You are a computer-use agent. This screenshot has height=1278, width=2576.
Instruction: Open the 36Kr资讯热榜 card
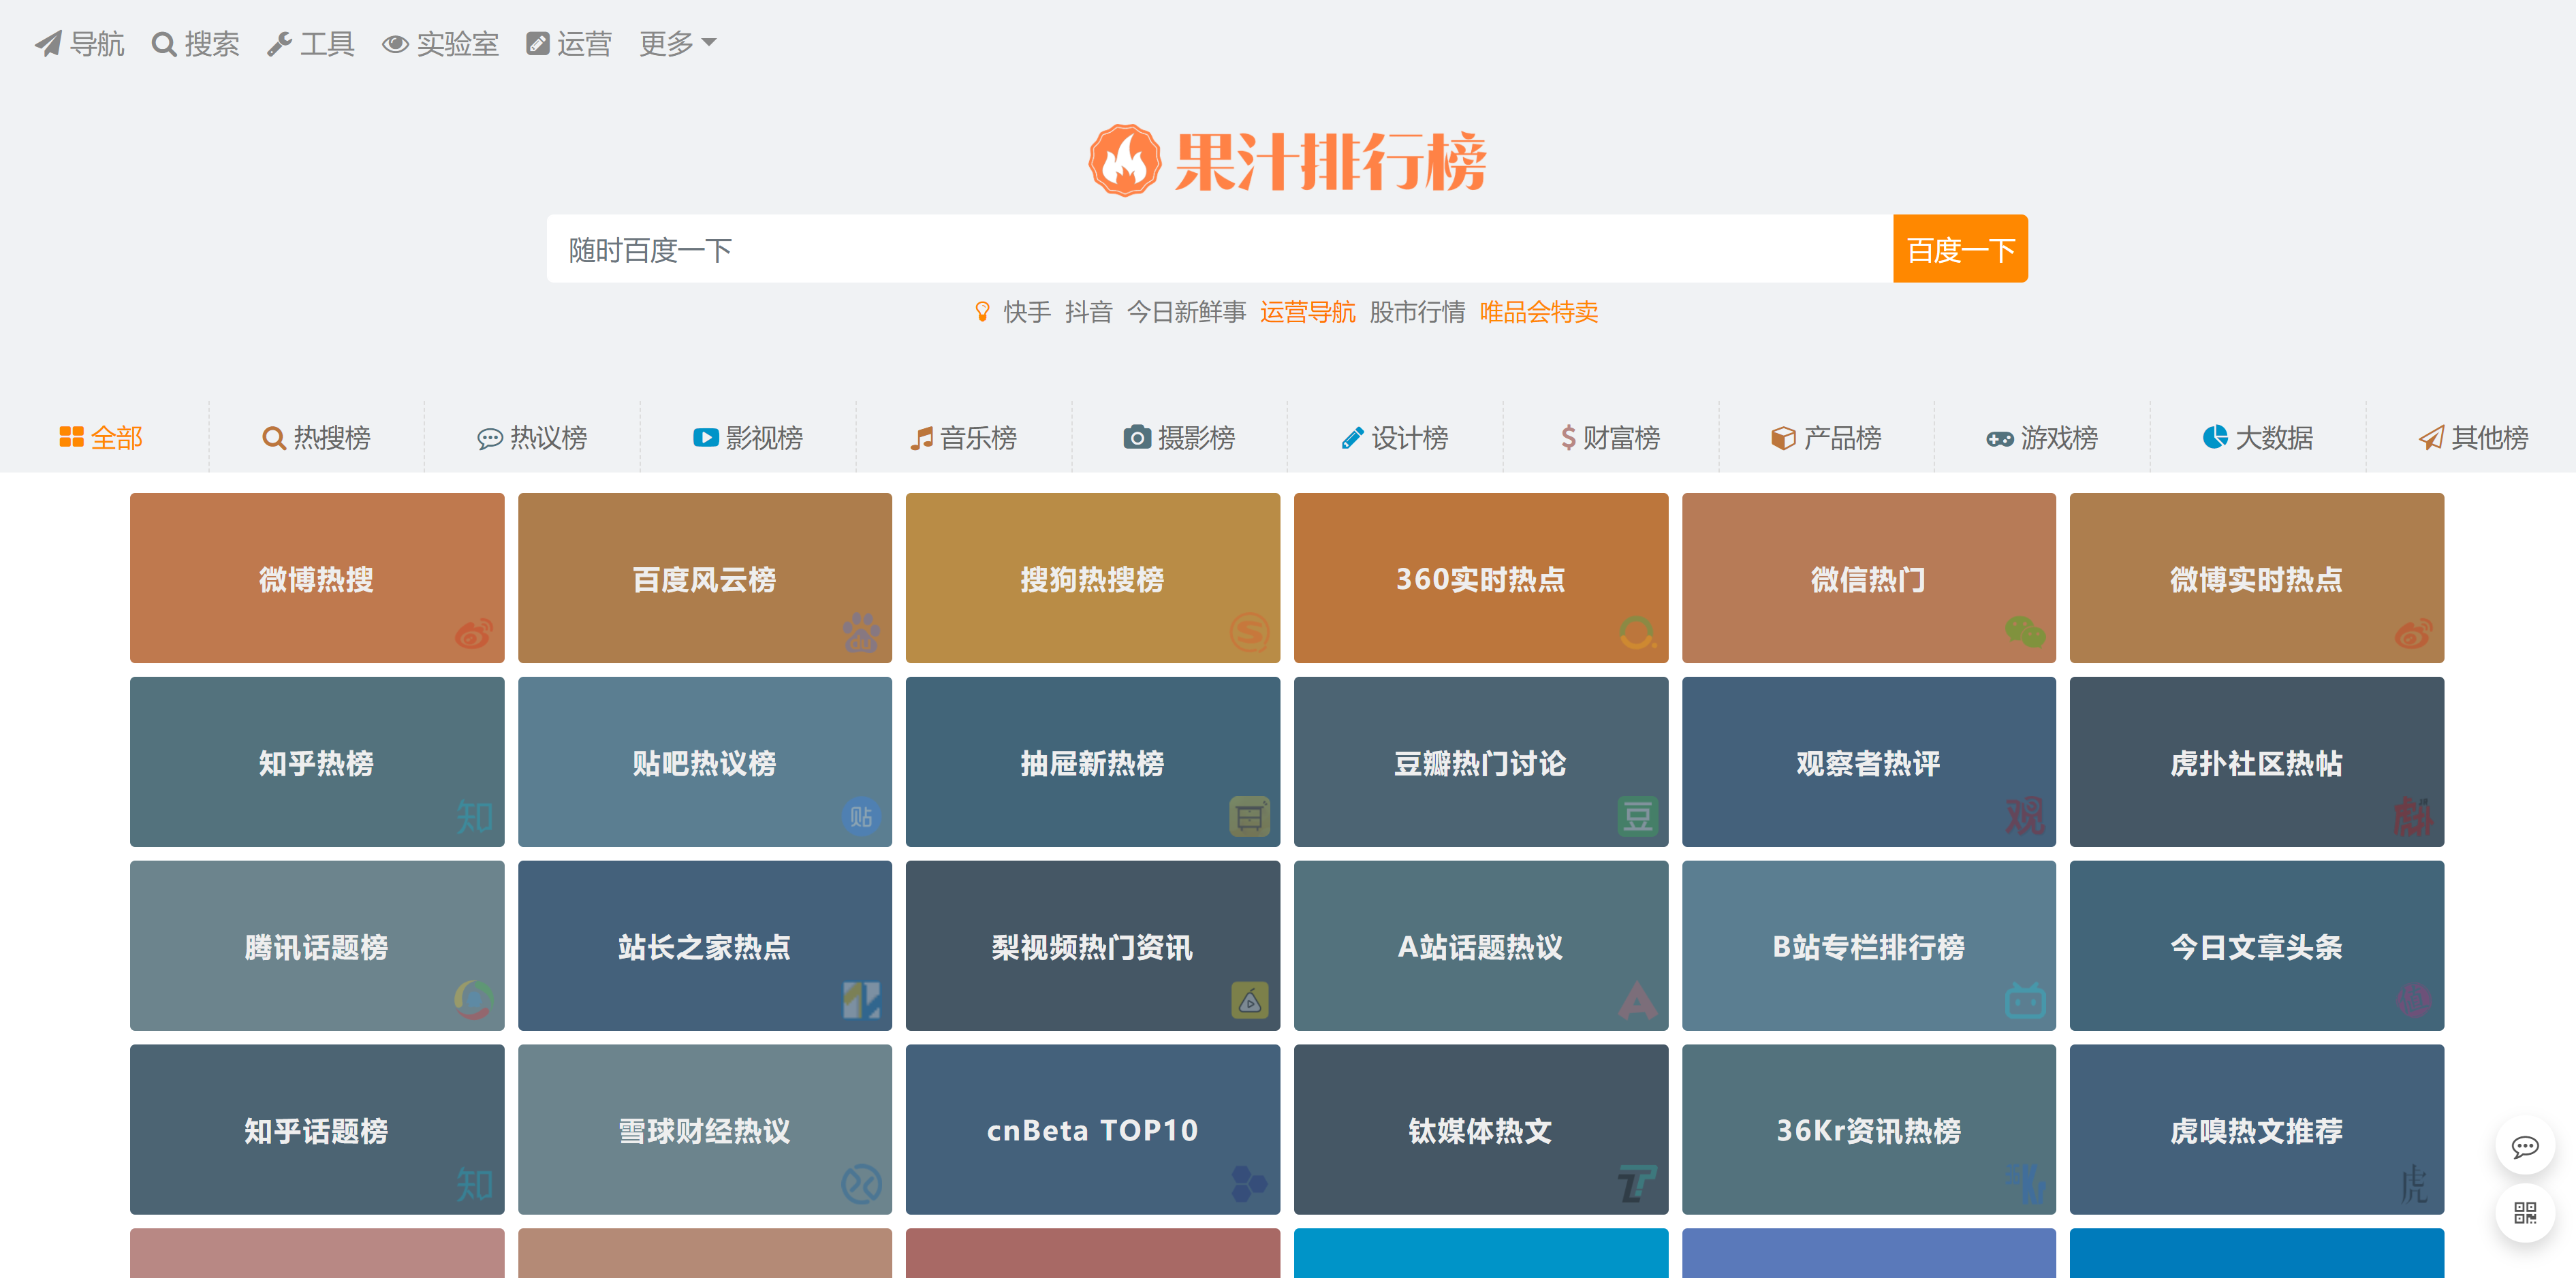pyautogui.click(x=1868, y=1130)
